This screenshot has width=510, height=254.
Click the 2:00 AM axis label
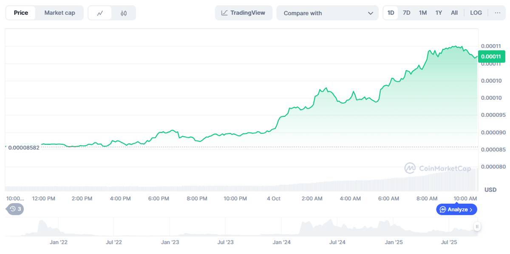click(x=312, y=198)
